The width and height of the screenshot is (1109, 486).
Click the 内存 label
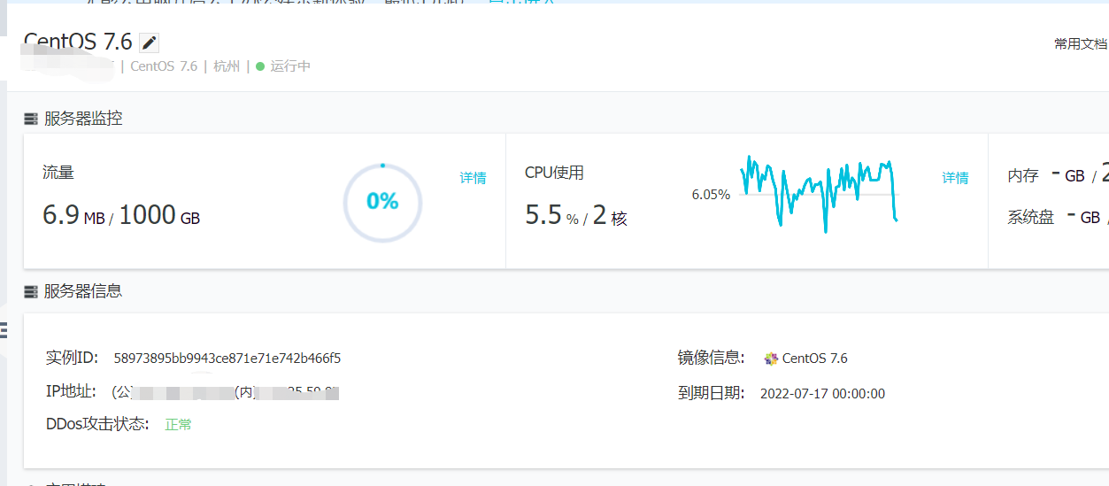pos(1023,175)
